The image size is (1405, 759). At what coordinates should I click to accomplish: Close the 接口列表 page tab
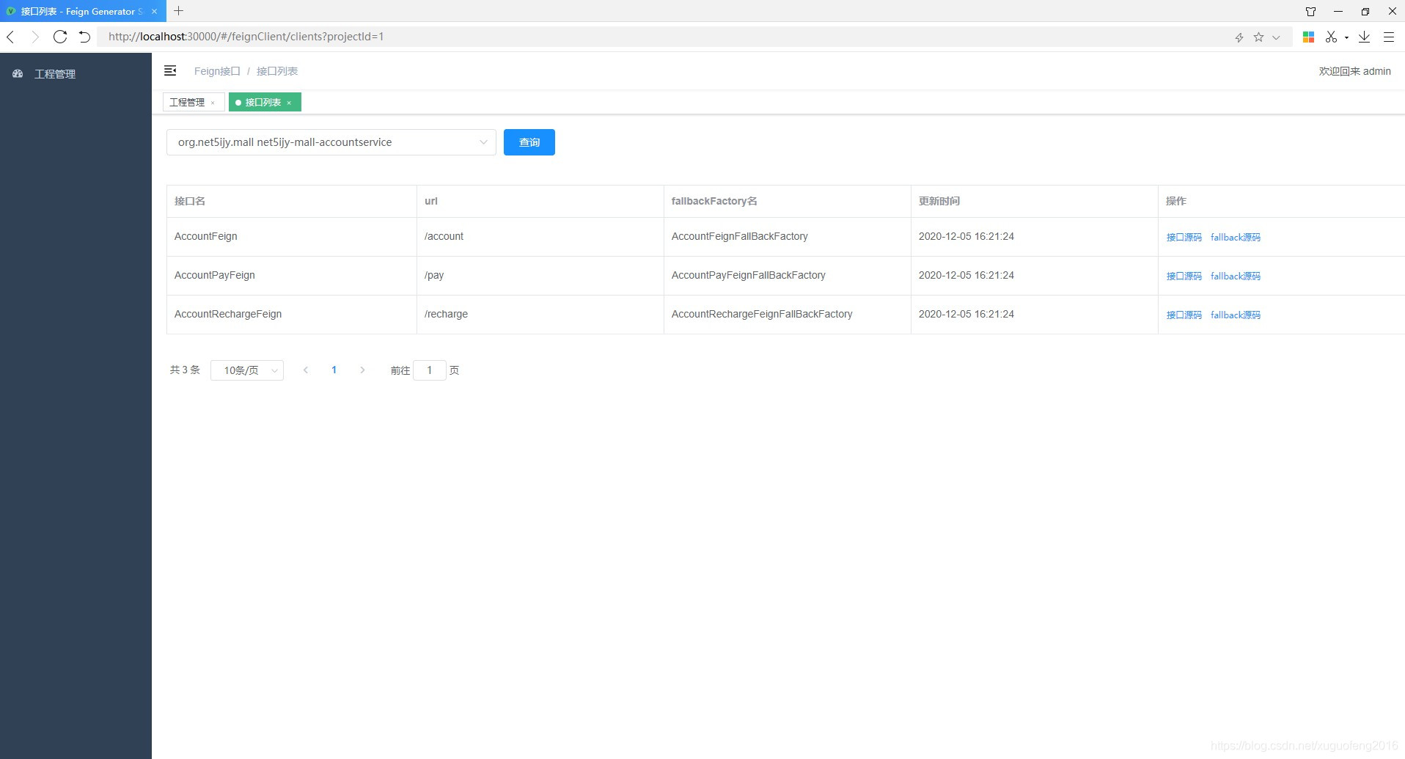click(289, 103)
